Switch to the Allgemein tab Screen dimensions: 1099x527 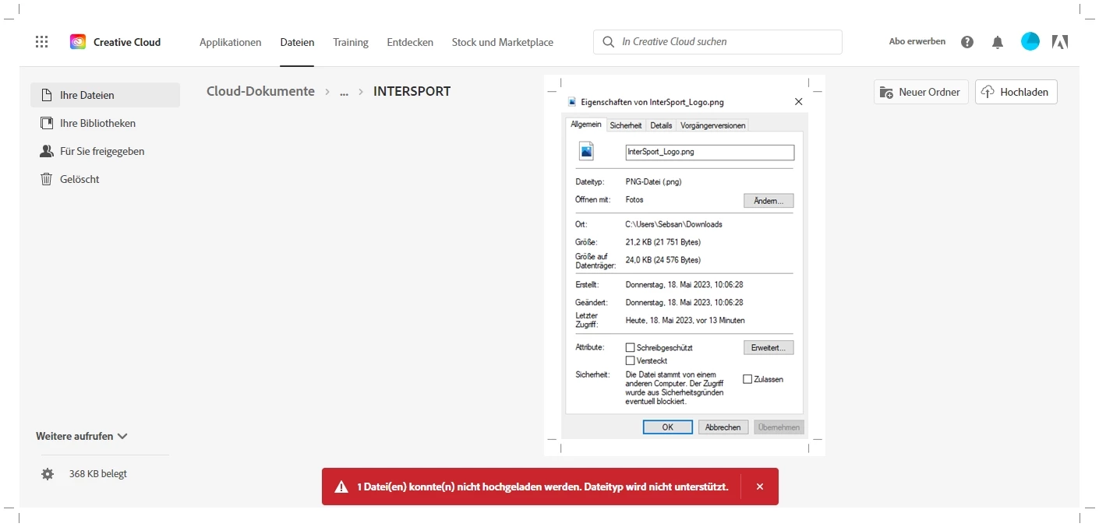(x=586, y=125)
